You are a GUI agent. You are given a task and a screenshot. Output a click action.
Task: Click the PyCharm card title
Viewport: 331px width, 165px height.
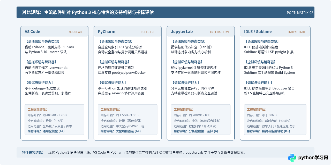click(107, 32)
